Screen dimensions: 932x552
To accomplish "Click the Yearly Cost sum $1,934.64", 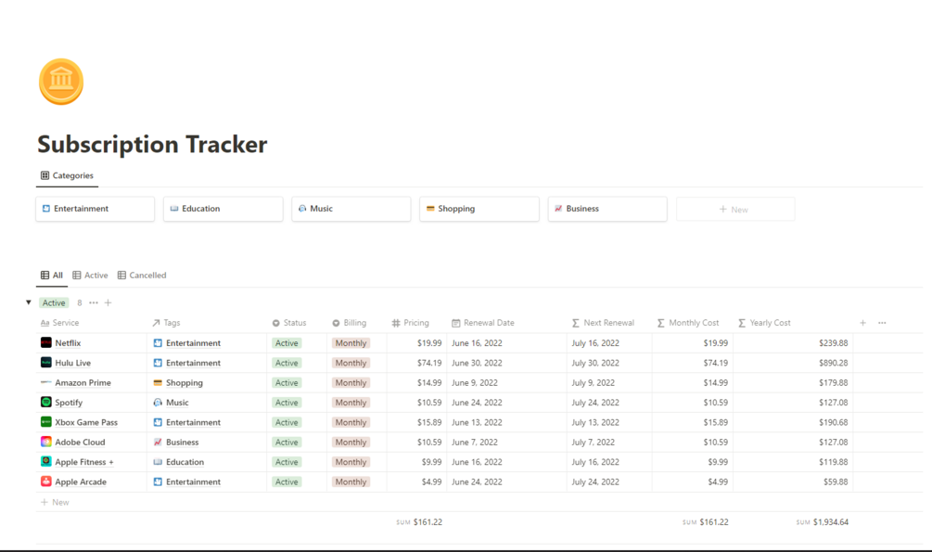I will [x=823, y=522].
